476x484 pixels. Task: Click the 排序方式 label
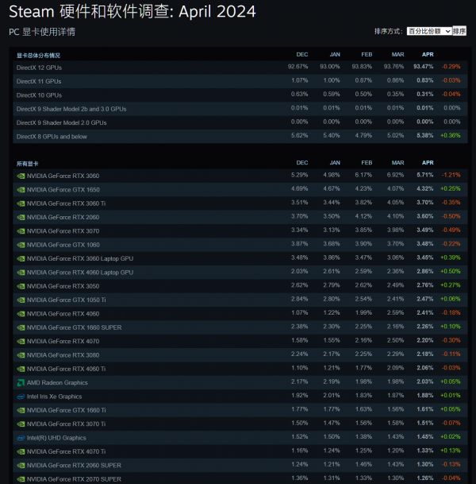[x=389, y=31]
